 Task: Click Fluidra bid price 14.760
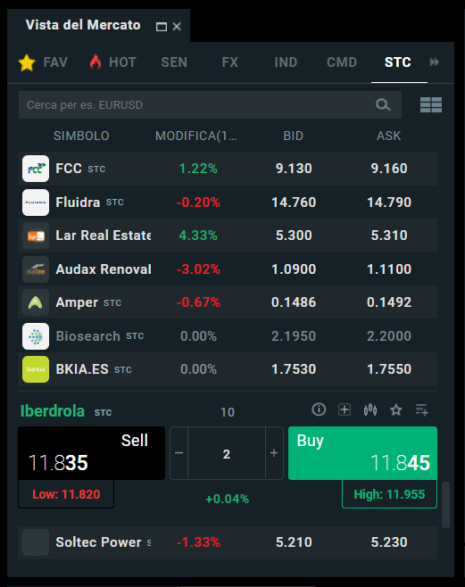click(x=294, y=203)
